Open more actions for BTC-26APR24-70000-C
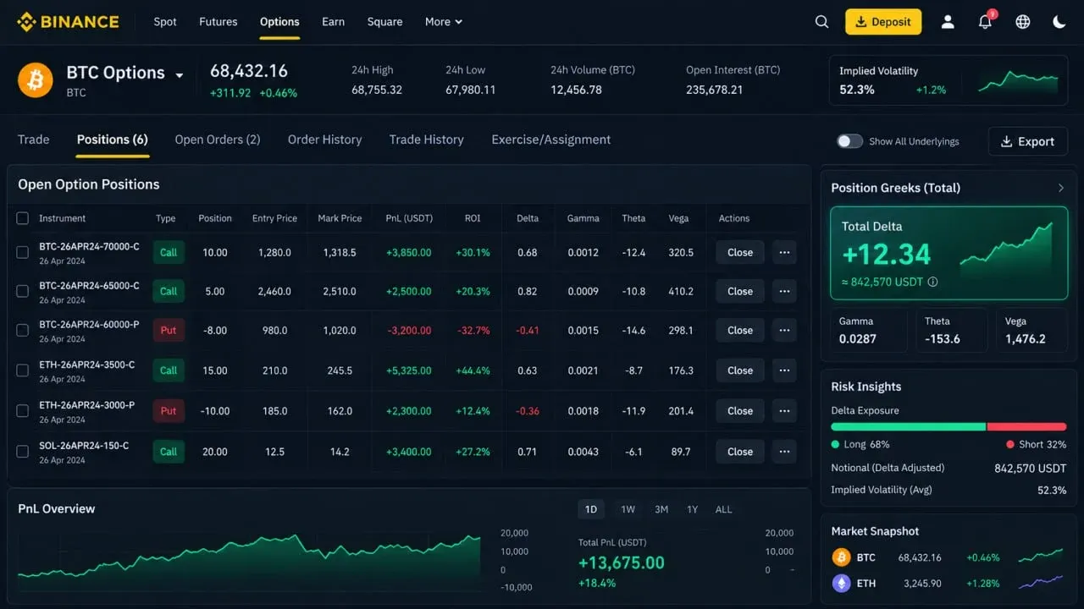This screenshot has width=1084, height=609. [x=784, y=252]
